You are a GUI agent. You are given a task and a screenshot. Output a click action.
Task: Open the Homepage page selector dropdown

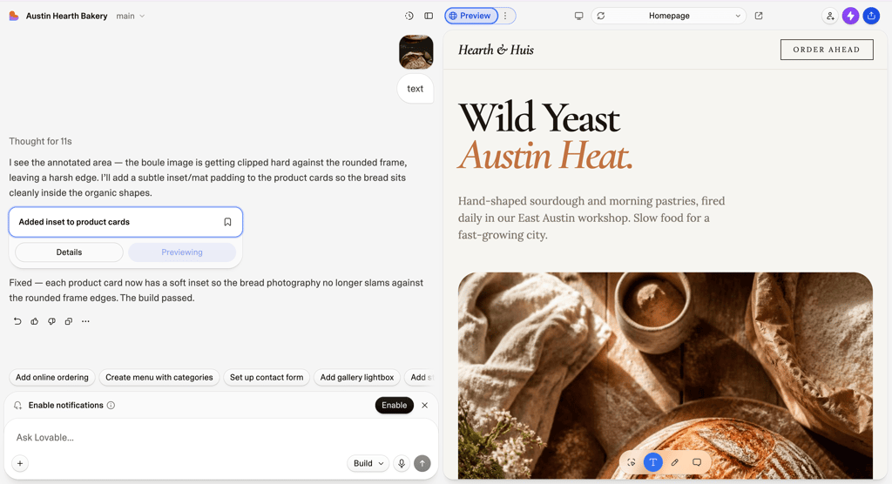point(668,16)
